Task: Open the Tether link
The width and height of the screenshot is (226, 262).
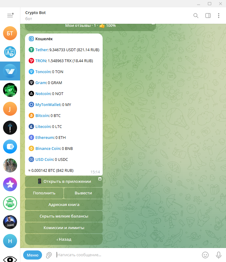Action: click(41, 50)
